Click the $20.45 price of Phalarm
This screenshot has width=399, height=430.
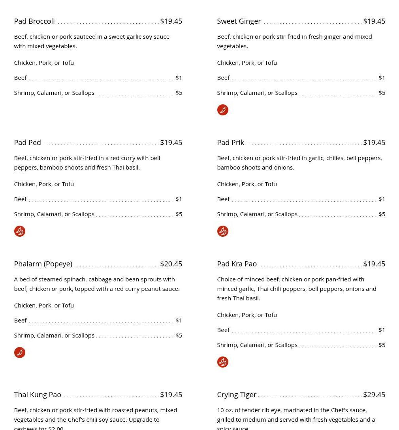coord(171,264)
